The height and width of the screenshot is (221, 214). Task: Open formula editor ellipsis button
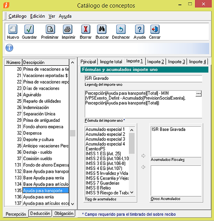198,94
